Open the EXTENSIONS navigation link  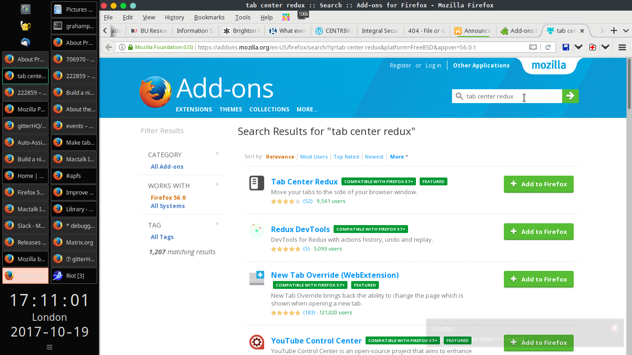tap(194, 110)
